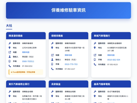137x103 pixels.
Task: Click the location pin icon in 陳濬濃保養廠 card
Action: tap(10, 48)
